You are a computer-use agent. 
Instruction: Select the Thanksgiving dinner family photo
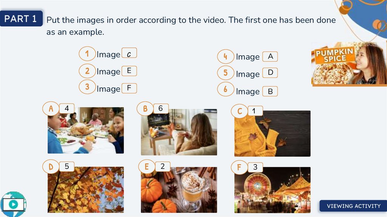pyautogui.click(x=86, y=130)
